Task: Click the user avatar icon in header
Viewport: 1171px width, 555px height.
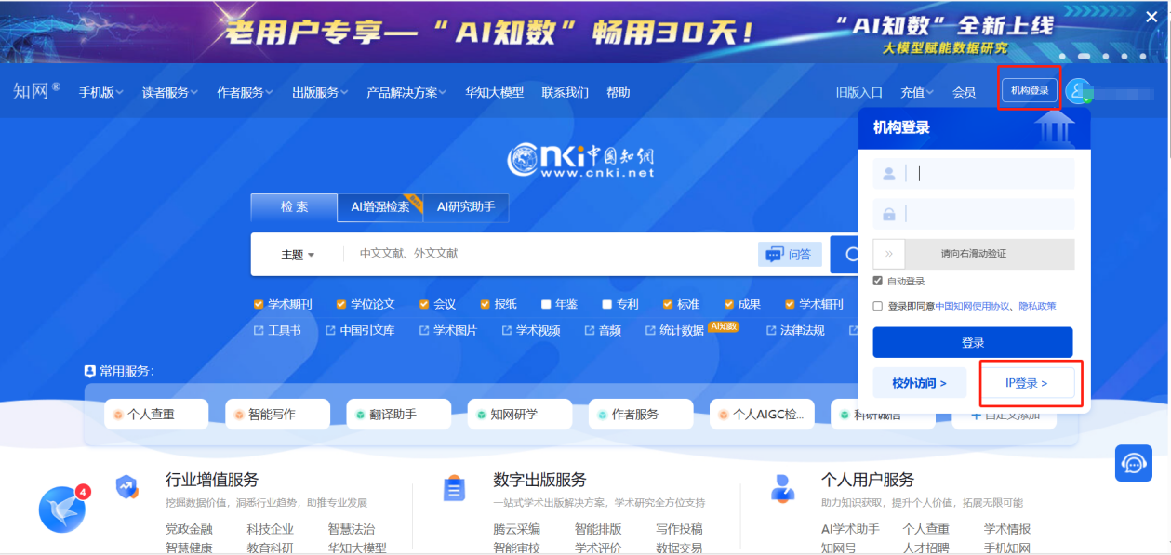Action: click(1078, 91)
